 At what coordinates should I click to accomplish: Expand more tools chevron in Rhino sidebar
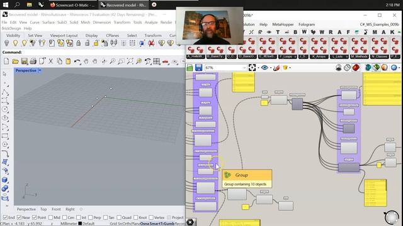pyautogui.click(x=7, y=205)
